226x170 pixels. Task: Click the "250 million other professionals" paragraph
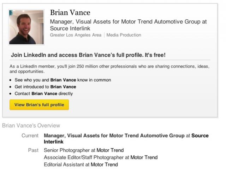pos(109,69)
